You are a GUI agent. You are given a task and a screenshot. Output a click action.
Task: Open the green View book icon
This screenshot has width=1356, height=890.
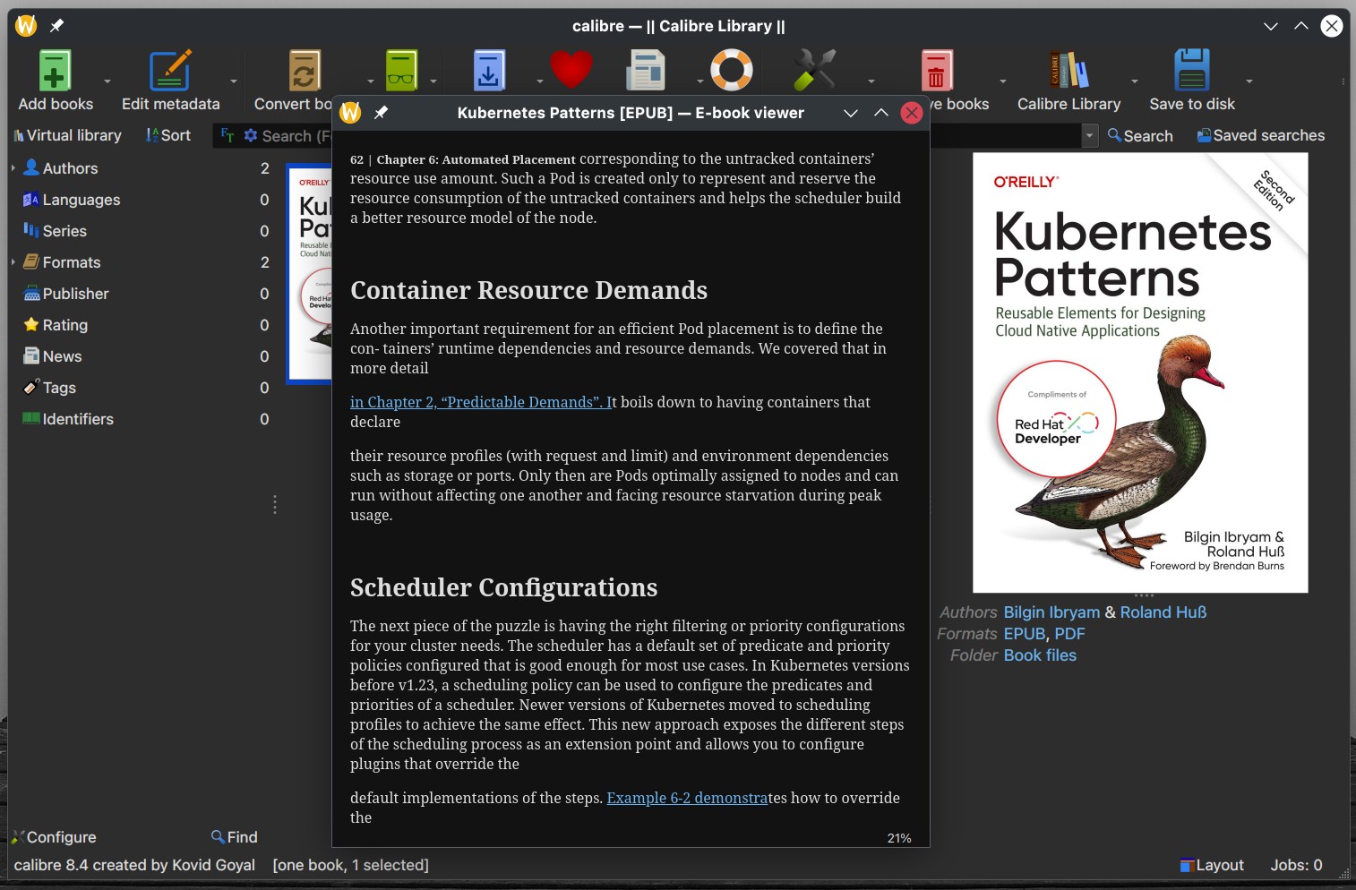click(401, 71)
